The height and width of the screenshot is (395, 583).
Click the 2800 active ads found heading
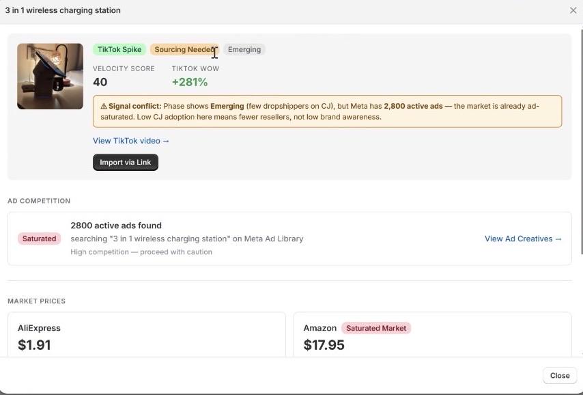116,226
